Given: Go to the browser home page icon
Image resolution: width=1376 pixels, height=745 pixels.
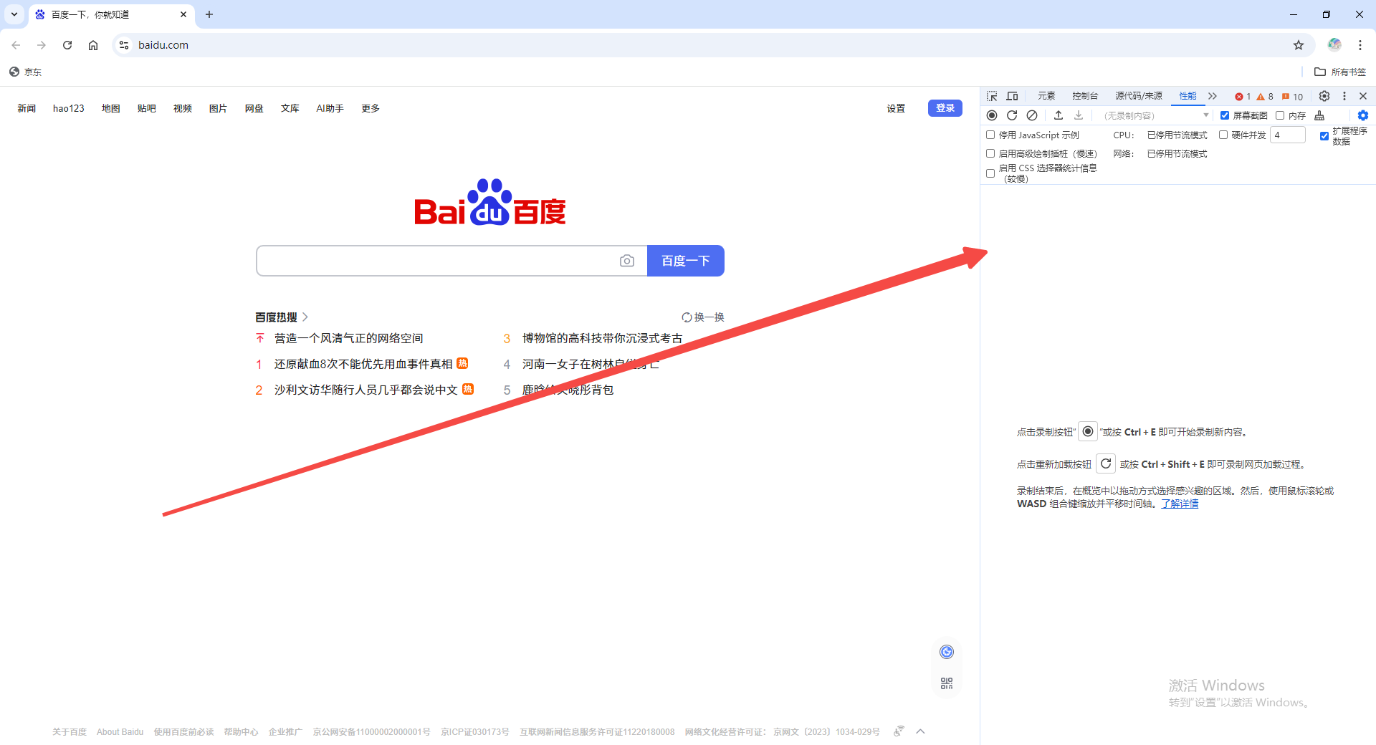Looking at the screenshot, I should [93, 45].
